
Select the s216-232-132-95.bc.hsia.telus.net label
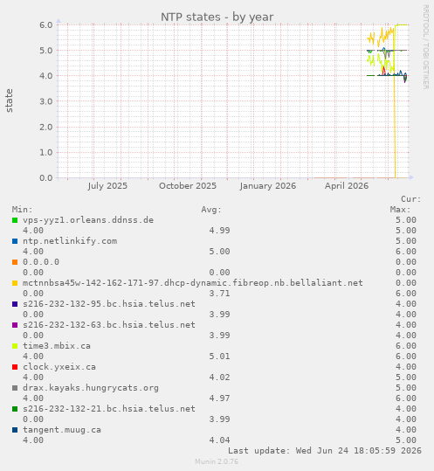(109, 304)
